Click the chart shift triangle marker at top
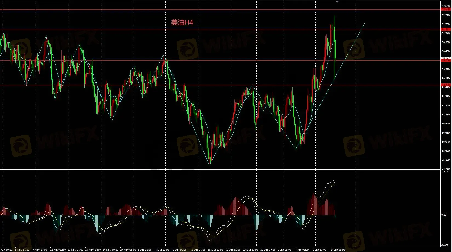Image resolution: width=452 pixels, height=252 pixels. 337,2
